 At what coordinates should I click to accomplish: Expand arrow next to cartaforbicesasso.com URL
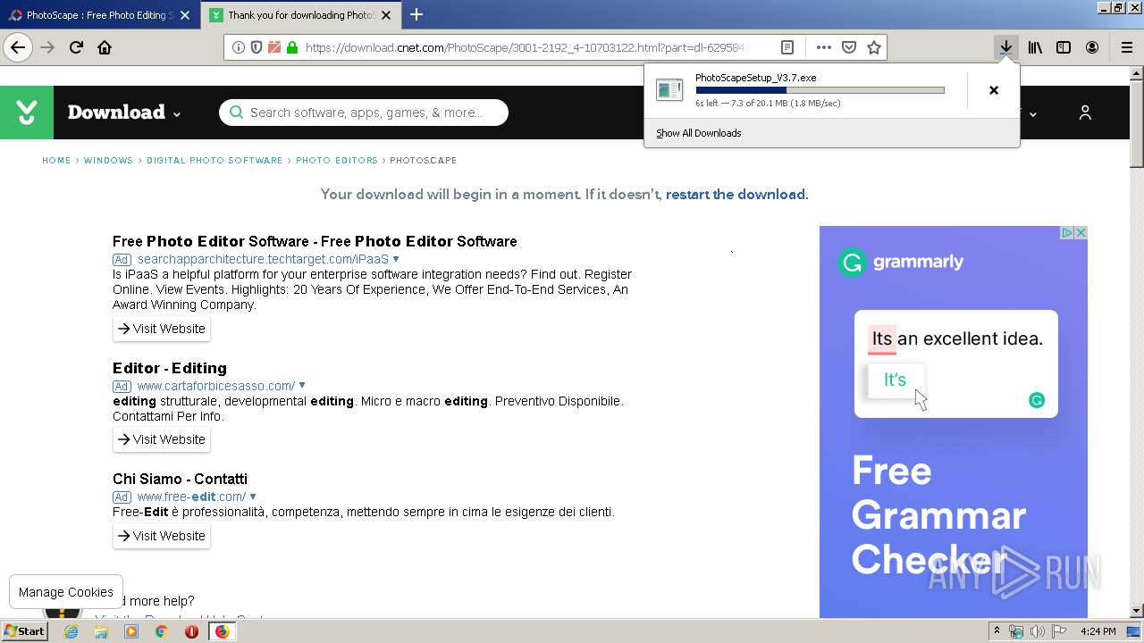click(x=302, y=386)
